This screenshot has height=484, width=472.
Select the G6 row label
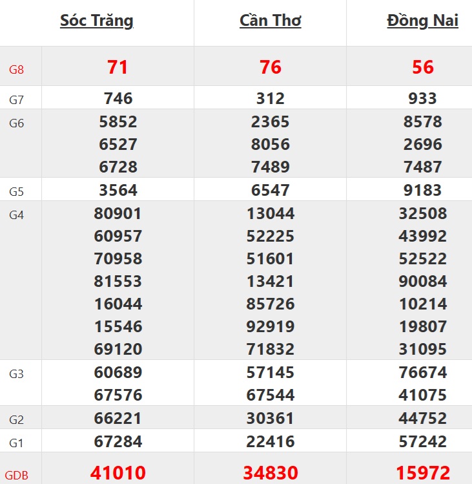17,123
